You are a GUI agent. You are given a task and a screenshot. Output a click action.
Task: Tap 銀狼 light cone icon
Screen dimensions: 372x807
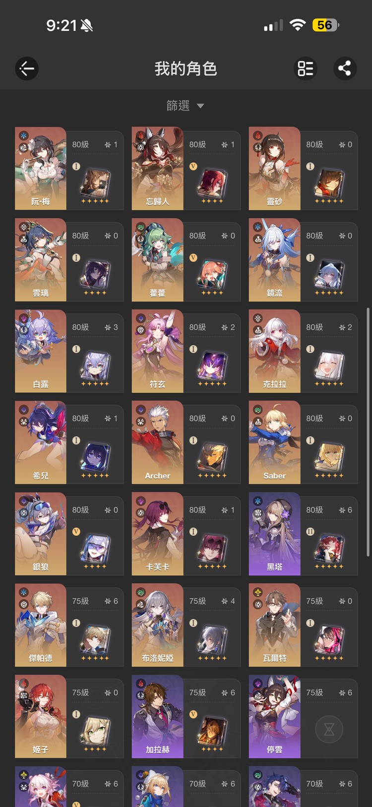pos(95,549)
